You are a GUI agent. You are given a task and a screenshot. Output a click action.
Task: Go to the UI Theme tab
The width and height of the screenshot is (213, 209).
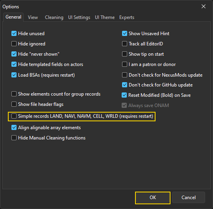(105, 17)
